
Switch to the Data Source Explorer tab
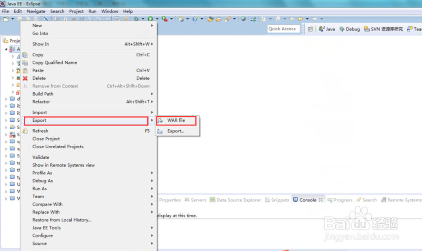235,200
